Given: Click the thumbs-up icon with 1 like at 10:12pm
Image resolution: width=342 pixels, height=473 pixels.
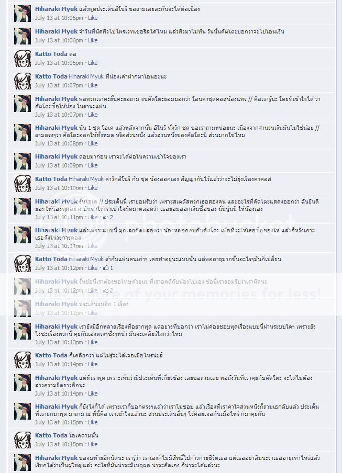Looking at the screenshot, I should click(x=106, y=268).
